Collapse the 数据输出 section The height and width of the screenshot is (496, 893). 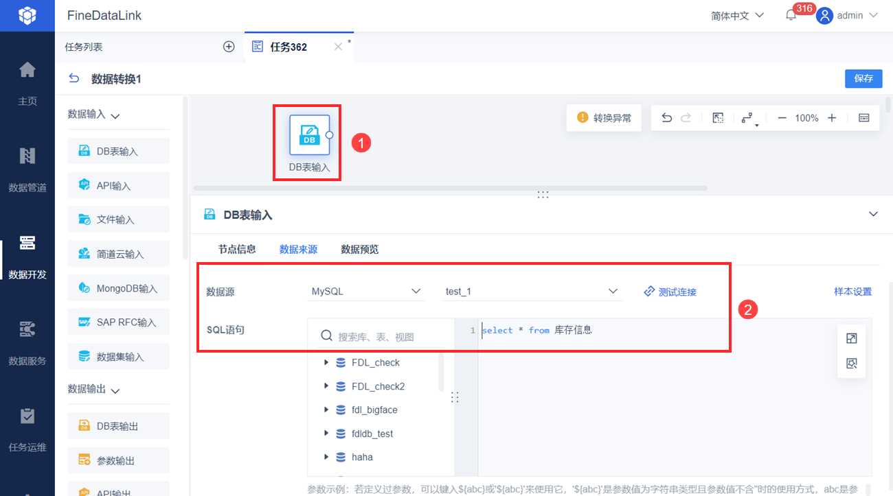[x=115, y=390]
